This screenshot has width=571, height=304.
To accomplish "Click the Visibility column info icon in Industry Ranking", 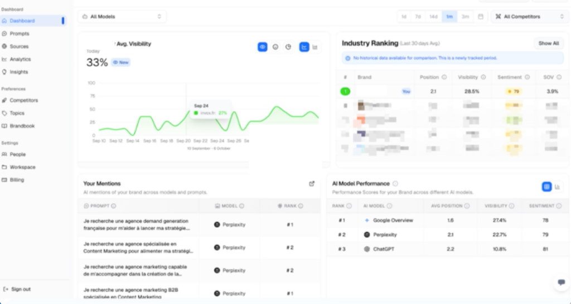I will coord(483,77).
